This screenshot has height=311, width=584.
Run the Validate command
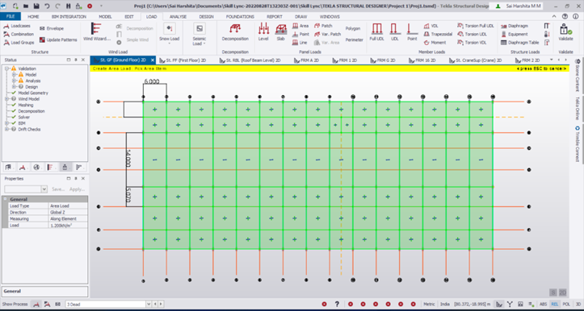point(565,32)
